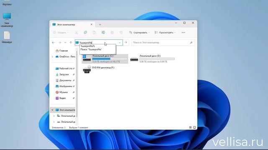
Task: Open the address bar history dropdown
Action: (120, 42)
